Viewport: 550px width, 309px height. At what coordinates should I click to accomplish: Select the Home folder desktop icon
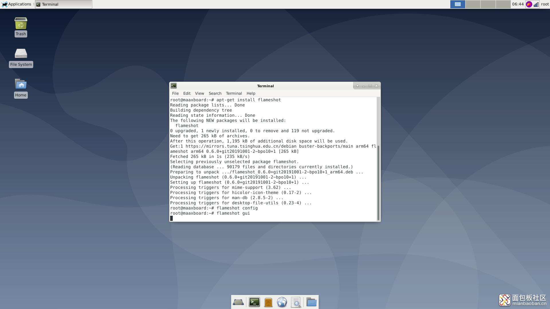(21, 88)
